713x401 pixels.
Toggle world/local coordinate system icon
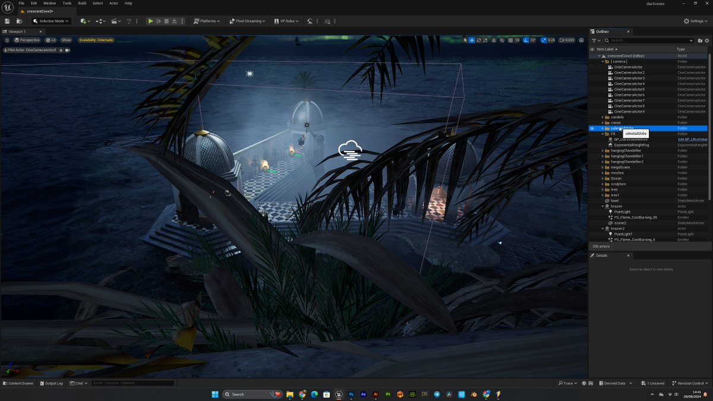click(495, 40)
